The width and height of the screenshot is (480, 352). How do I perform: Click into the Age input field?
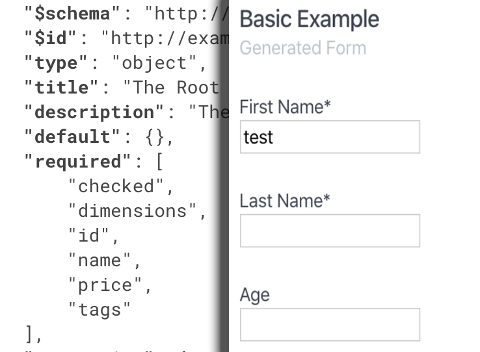pos(330,325)
